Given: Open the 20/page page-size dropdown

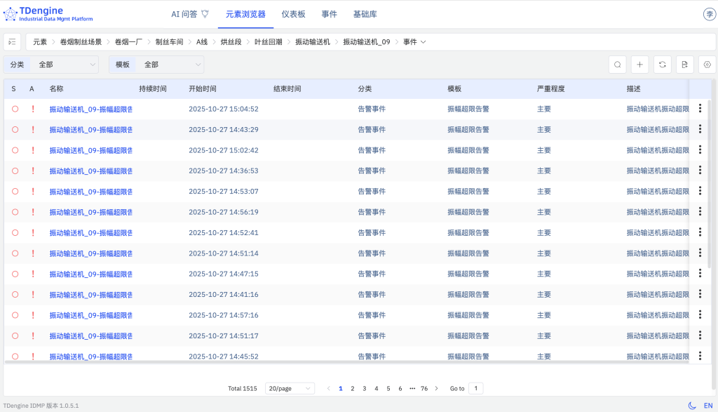Looking at the screenshot, I should click(x=289, y=388).
